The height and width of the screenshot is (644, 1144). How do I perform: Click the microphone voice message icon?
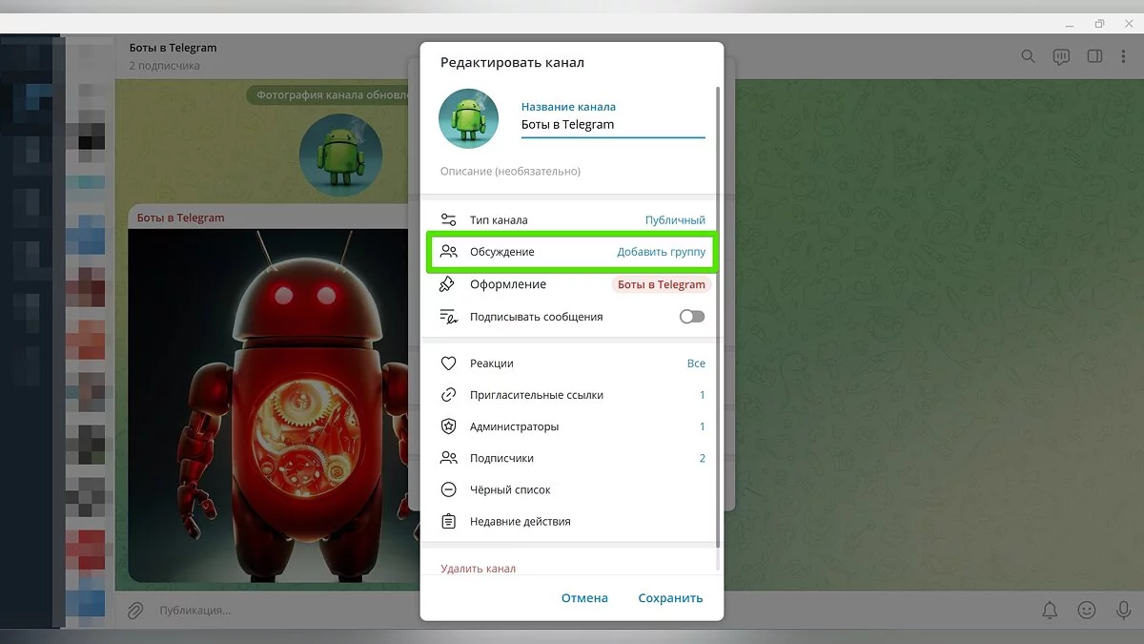tap(1123, 610)
